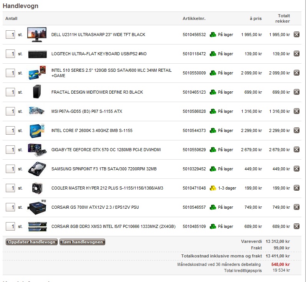Open Corsair GS 700W PSU product link
The height and width of the screenshot is (282, 306).
(x=95, y=207)
